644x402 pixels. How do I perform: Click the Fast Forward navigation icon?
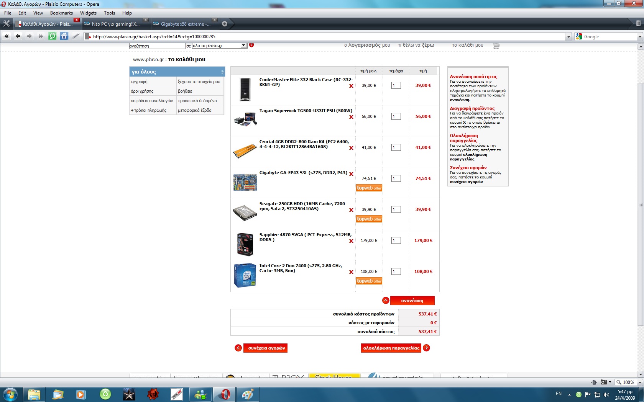pyautogui.click(x=41, y=36)
